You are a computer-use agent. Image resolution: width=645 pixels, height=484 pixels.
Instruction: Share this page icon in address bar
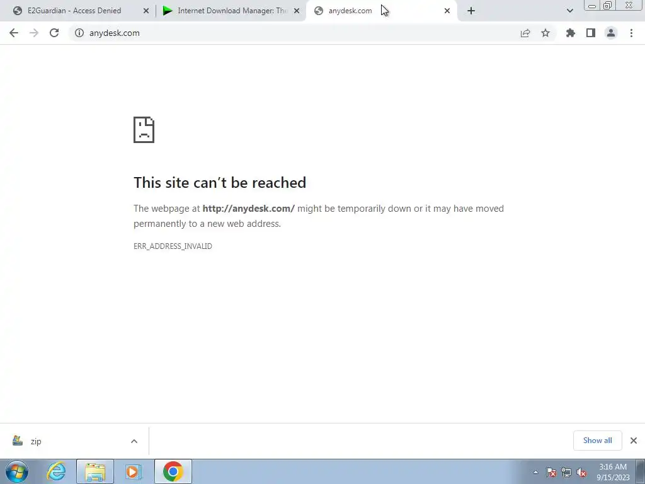(525, 33)
